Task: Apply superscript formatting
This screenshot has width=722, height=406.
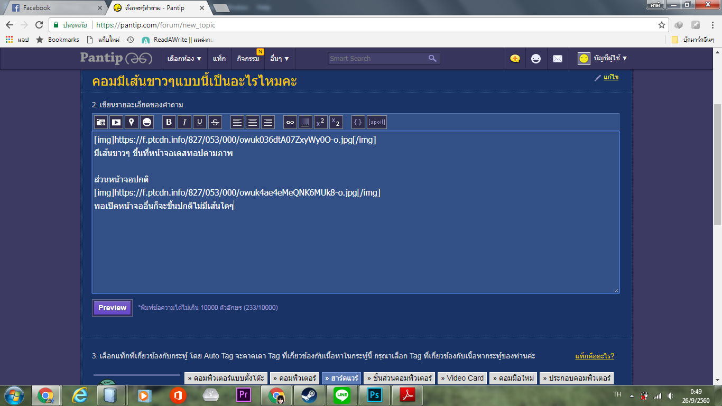Action: (320, 122)
